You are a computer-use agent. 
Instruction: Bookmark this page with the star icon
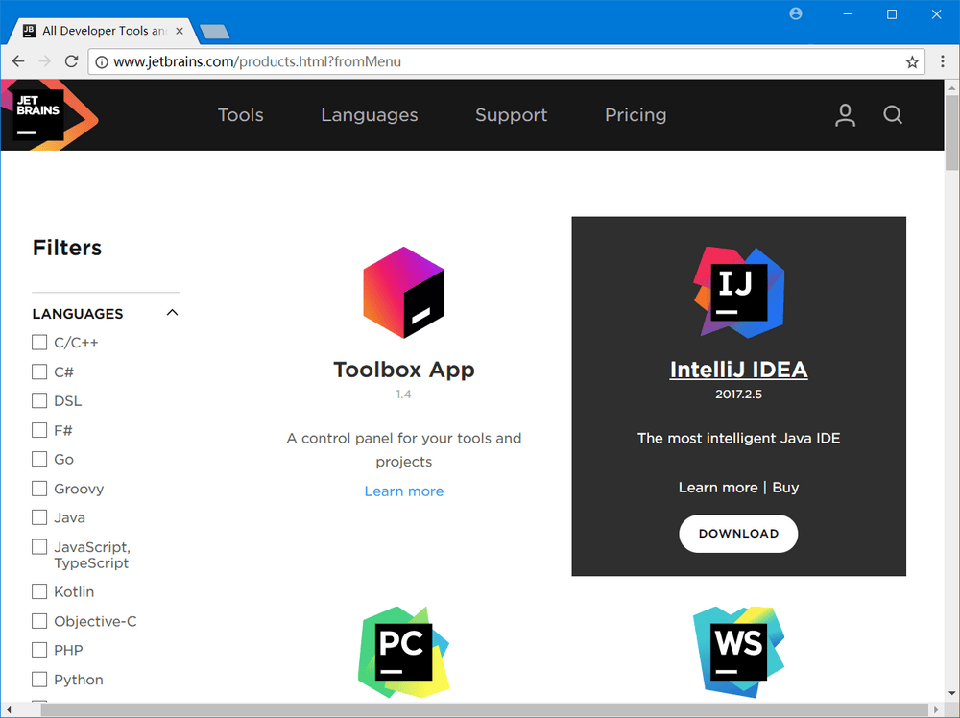click(912, 61)
